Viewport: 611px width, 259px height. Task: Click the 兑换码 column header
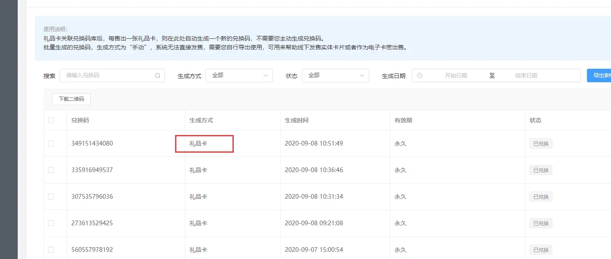(x=80, y=120)
